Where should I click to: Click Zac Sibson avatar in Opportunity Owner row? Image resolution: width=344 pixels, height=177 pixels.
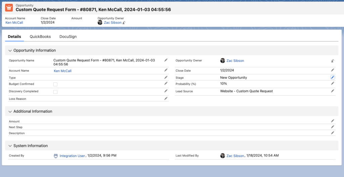click(x=222, y=61)
